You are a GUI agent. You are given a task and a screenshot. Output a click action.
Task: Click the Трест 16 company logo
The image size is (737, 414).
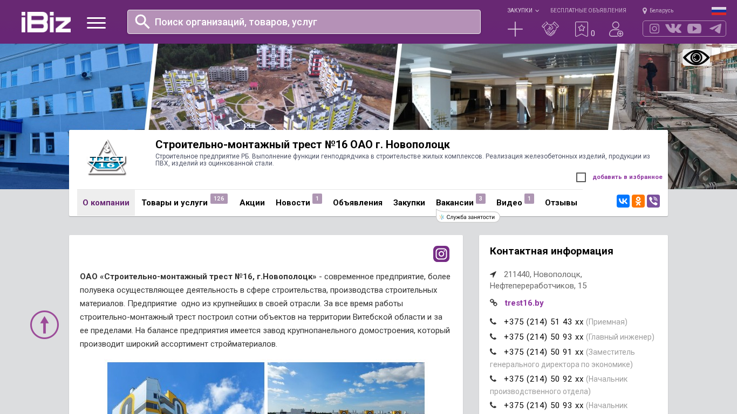107,158
